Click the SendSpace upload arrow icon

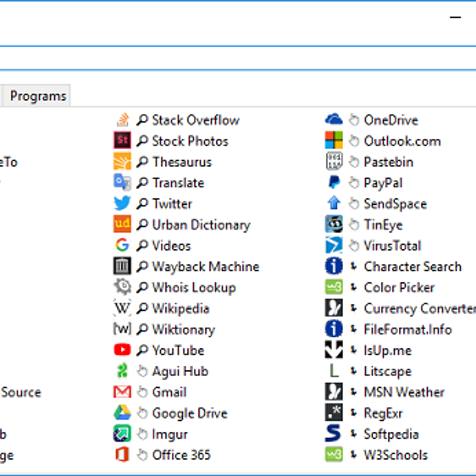[334, 203]
